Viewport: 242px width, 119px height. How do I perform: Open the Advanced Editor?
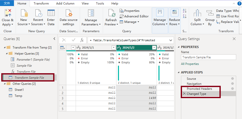tap(134, 16)
